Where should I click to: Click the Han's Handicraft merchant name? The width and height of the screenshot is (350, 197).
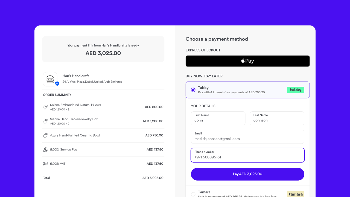(x=76, y=76)
